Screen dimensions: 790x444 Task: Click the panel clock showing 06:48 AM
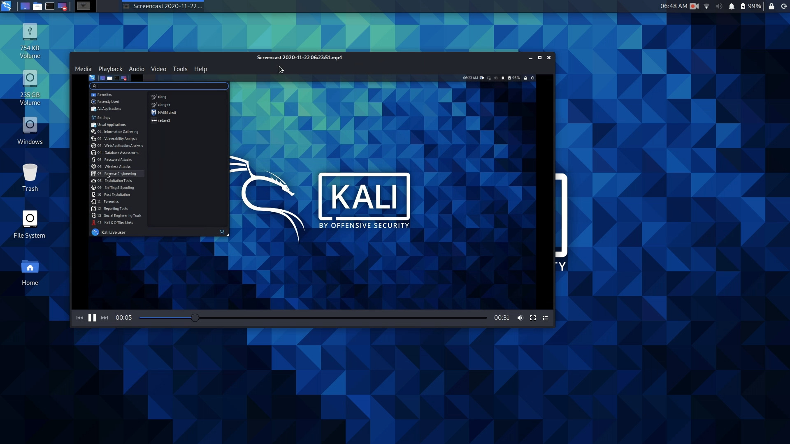[674, 6]
